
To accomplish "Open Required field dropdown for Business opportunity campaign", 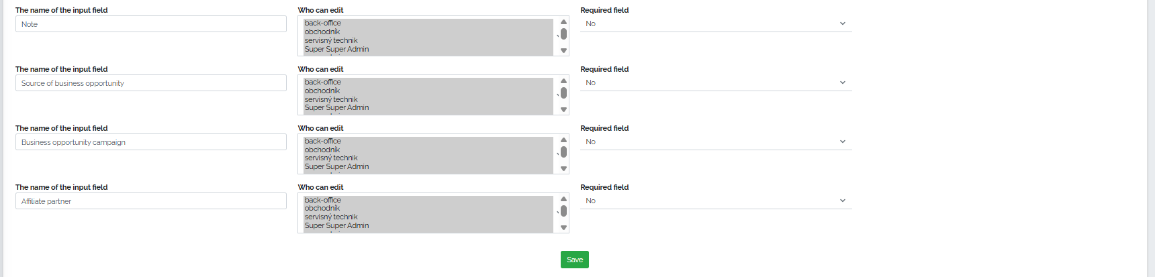I will [x=716, y=142].
